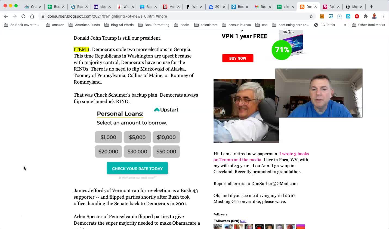Open the browser home page
The height and width of the screenshot is (229, 389).
(32, 16)
